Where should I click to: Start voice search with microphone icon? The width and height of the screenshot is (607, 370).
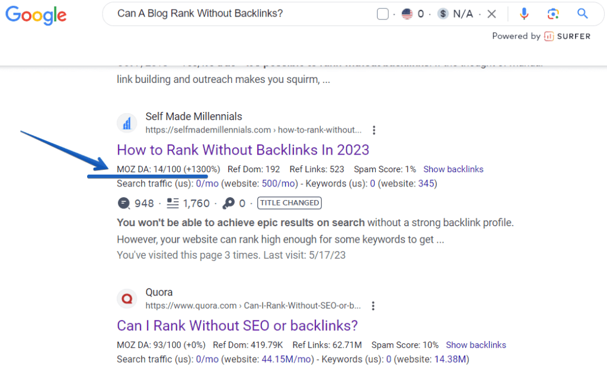(x=524, y=14)
